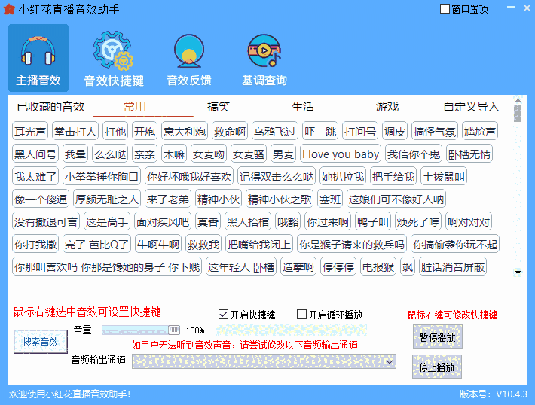The image size is (535, 405).
Task: Play the 牛啊牛啊 sound effect
Action: [158, 245]
